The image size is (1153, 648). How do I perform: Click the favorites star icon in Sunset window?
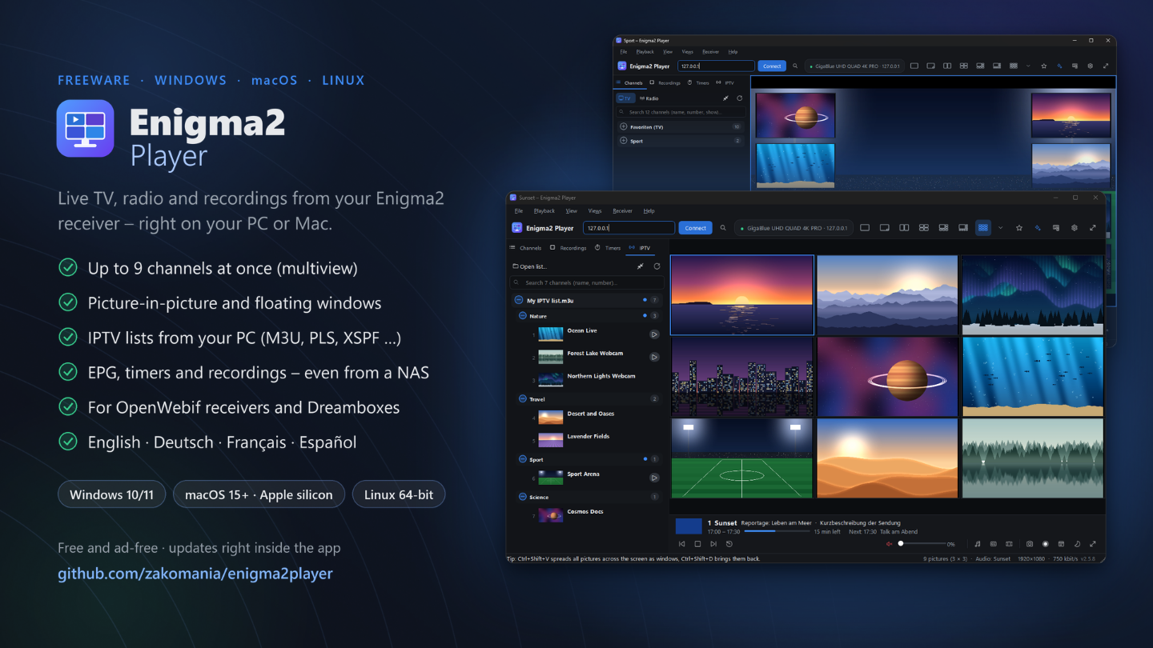(x=1018, y=228)
